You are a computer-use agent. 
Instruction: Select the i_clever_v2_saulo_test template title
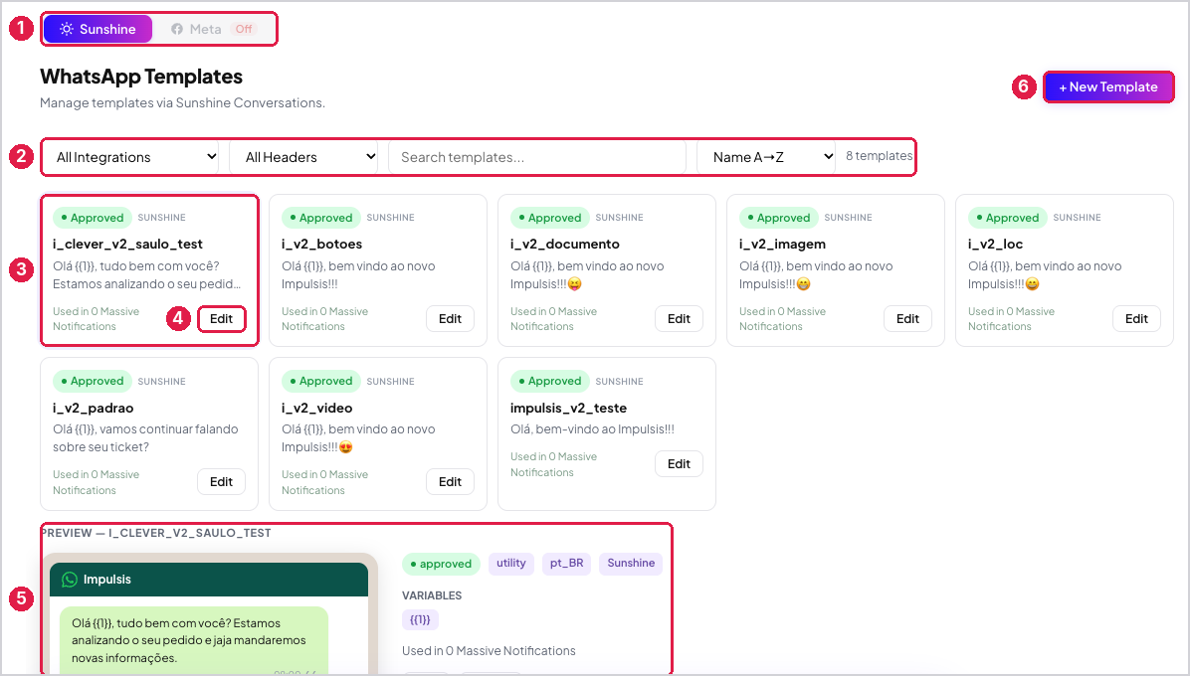(x=127, y=244)
